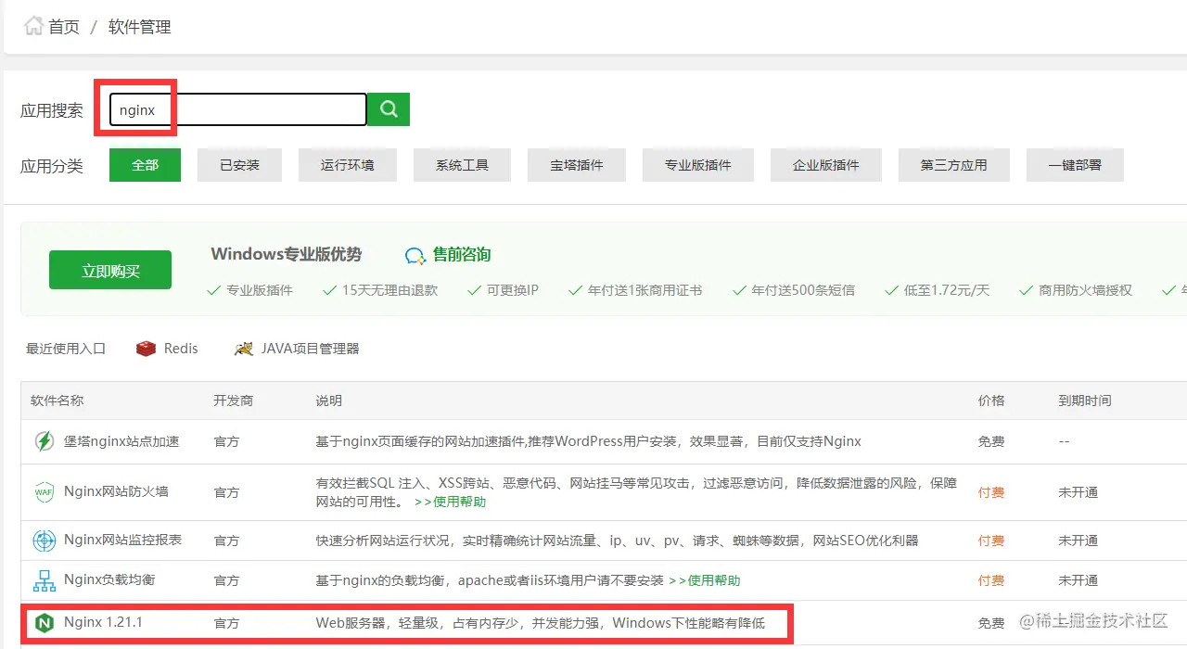Click 付费 price in Nginx网站防火墙 row
This screenshot has width=1187, height=649.
click(991, 492)
